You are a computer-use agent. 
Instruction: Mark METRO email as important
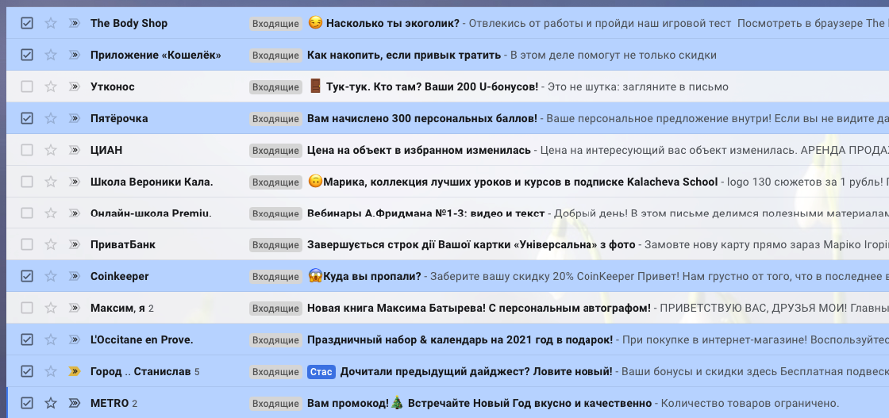tap(75, 403)
